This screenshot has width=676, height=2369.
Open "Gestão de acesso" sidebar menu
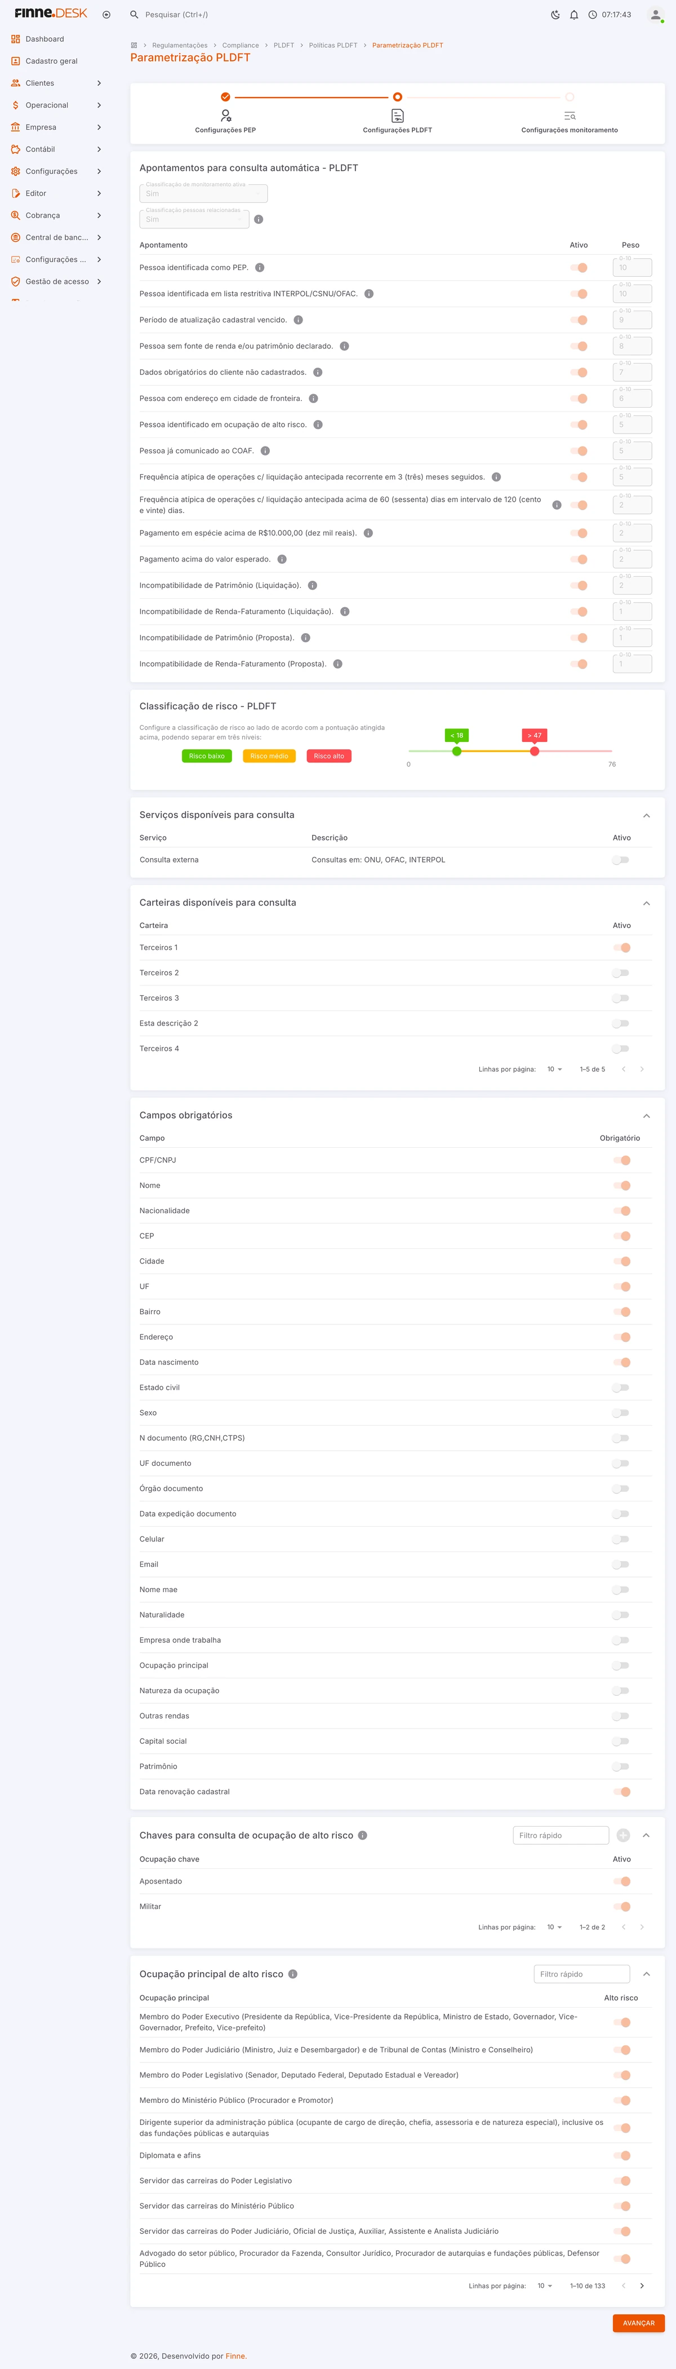pos(57,281)
